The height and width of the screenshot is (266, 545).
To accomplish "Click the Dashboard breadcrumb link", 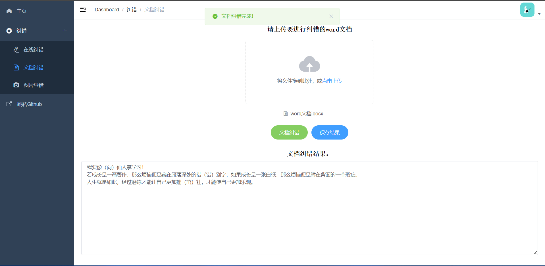I will [107, 10].
